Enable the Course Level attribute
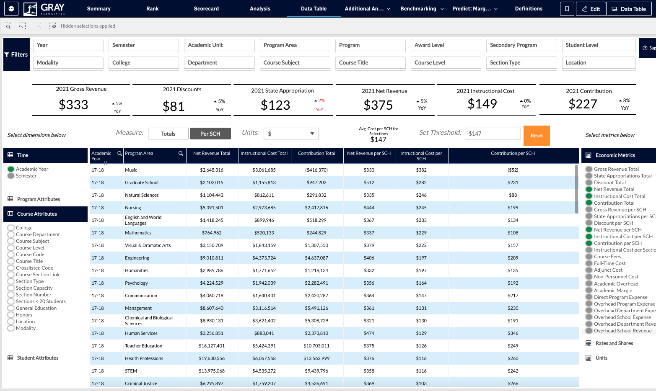Viewport: 656px width, 391px height. [11, 248]
